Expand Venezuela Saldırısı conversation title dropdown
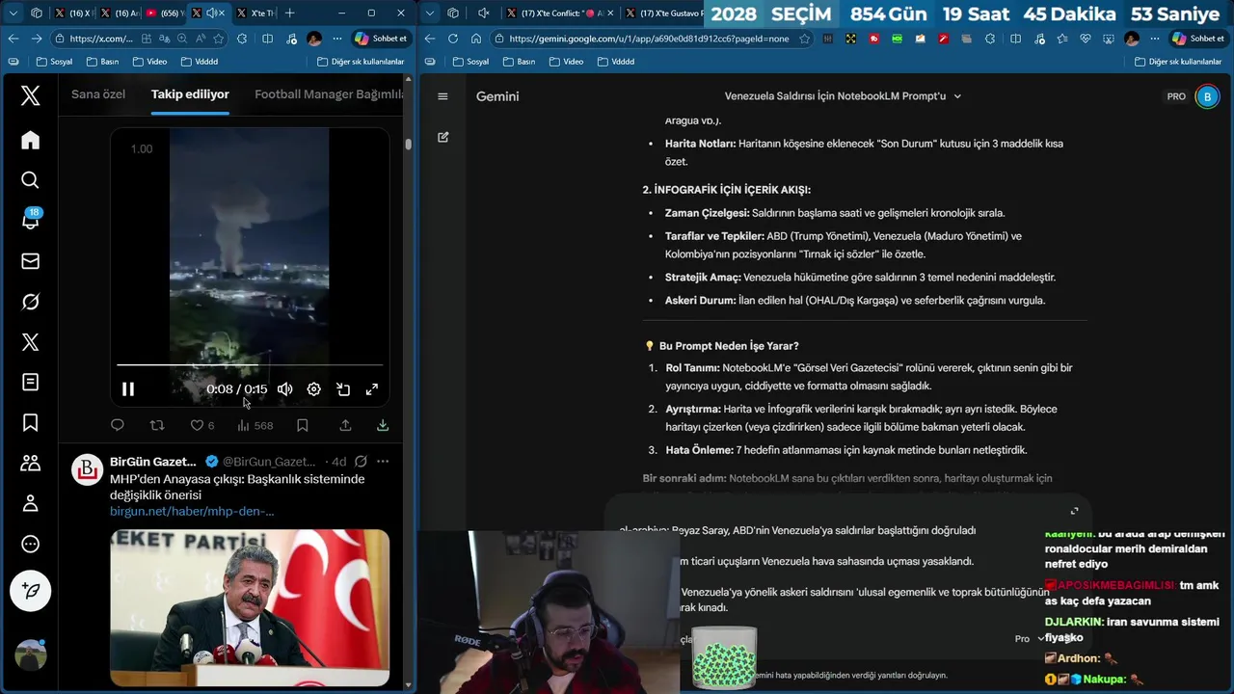This screenshot has width=1234, height=694. coord(957,96)
